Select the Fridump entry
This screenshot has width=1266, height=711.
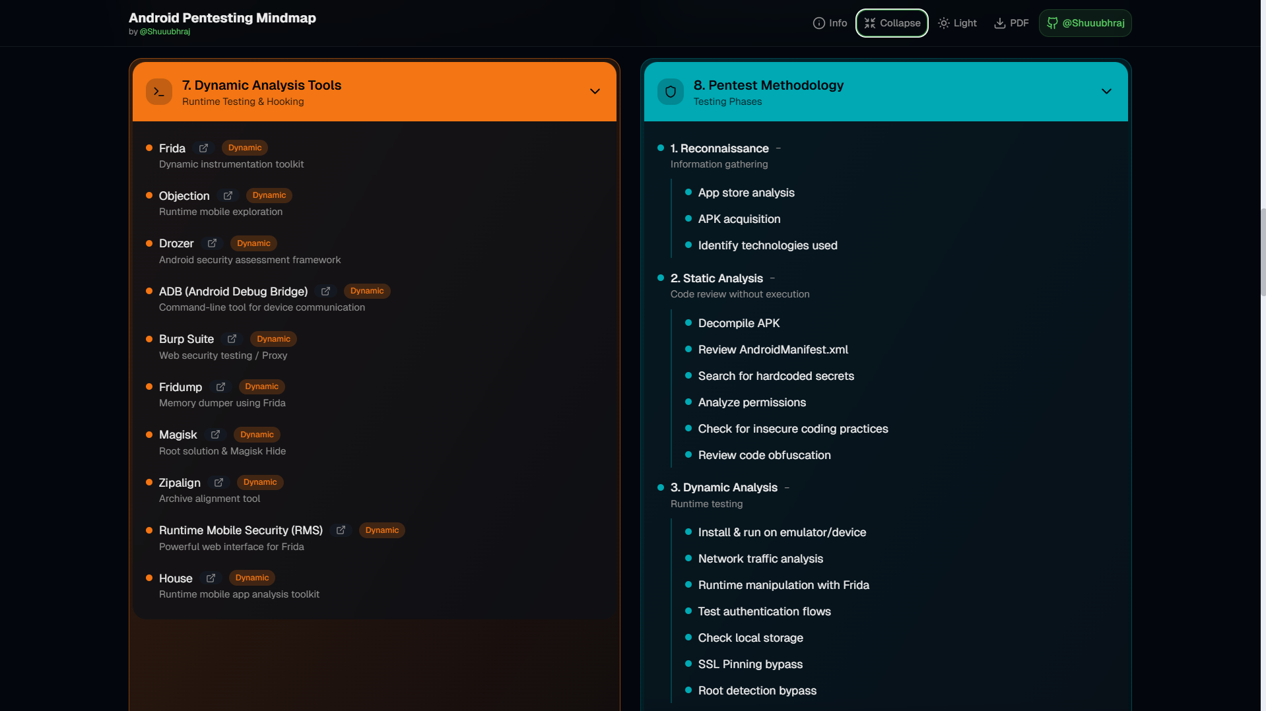coord(180,387)
